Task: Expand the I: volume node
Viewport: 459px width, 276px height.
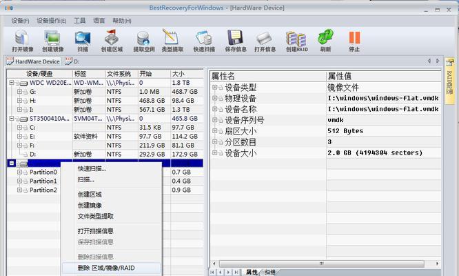Action: pyautogui.click(x=19, y=109)
